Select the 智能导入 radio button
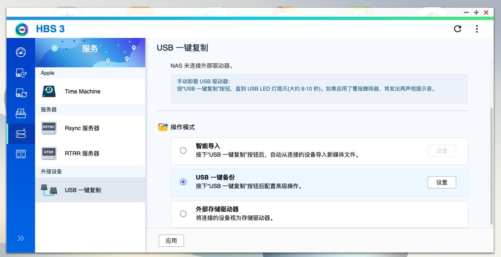This screenshot has height=257, width=501. click(x=183, y=151)
